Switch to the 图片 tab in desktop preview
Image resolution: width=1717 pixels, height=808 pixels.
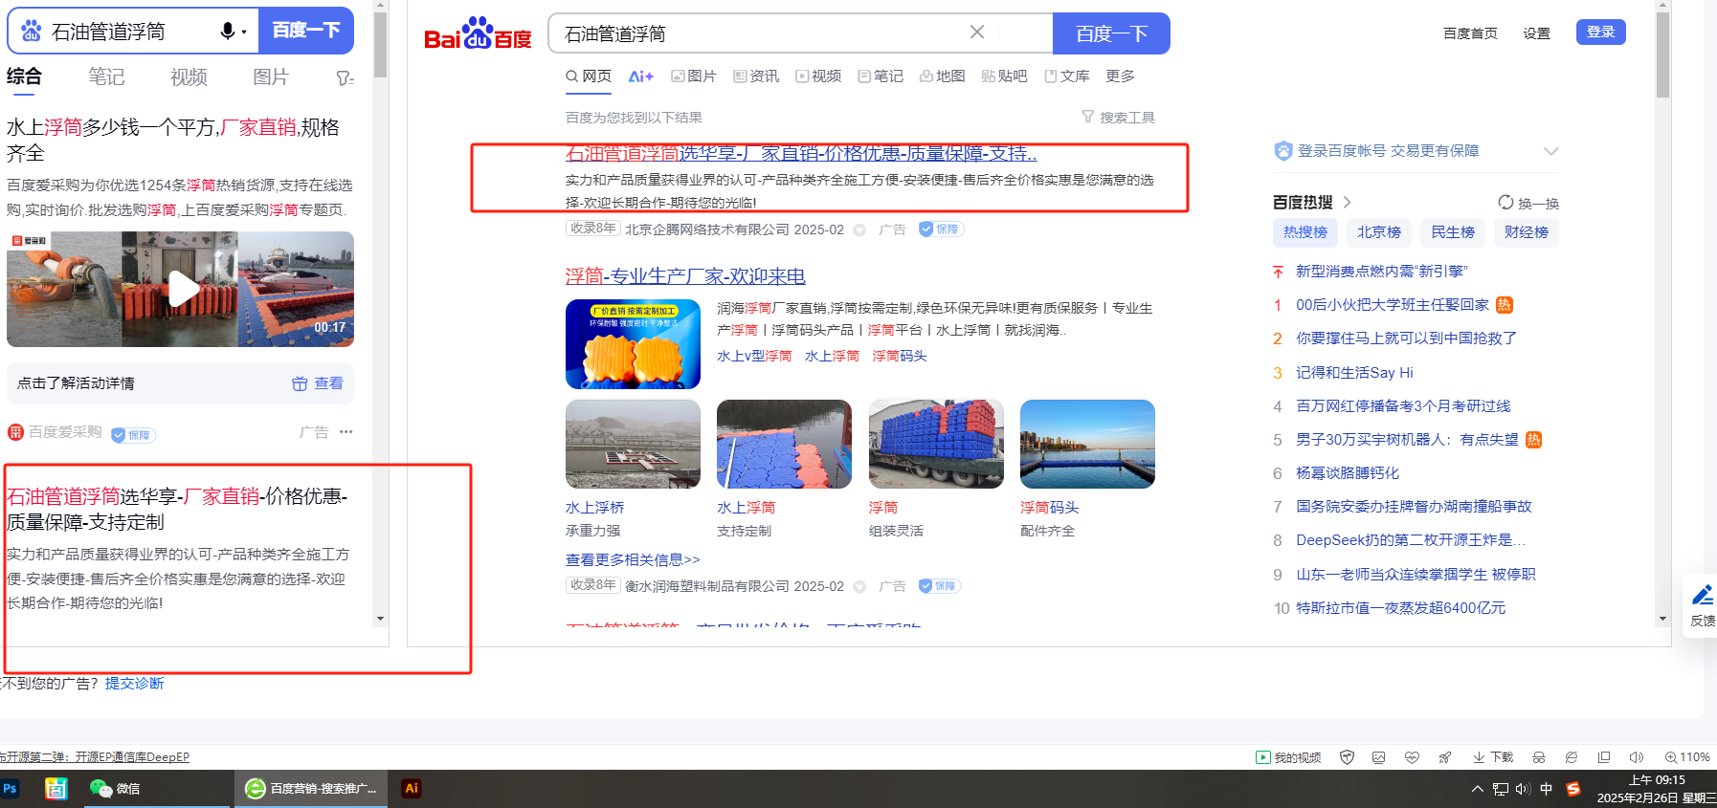click(x=694, y=76)
